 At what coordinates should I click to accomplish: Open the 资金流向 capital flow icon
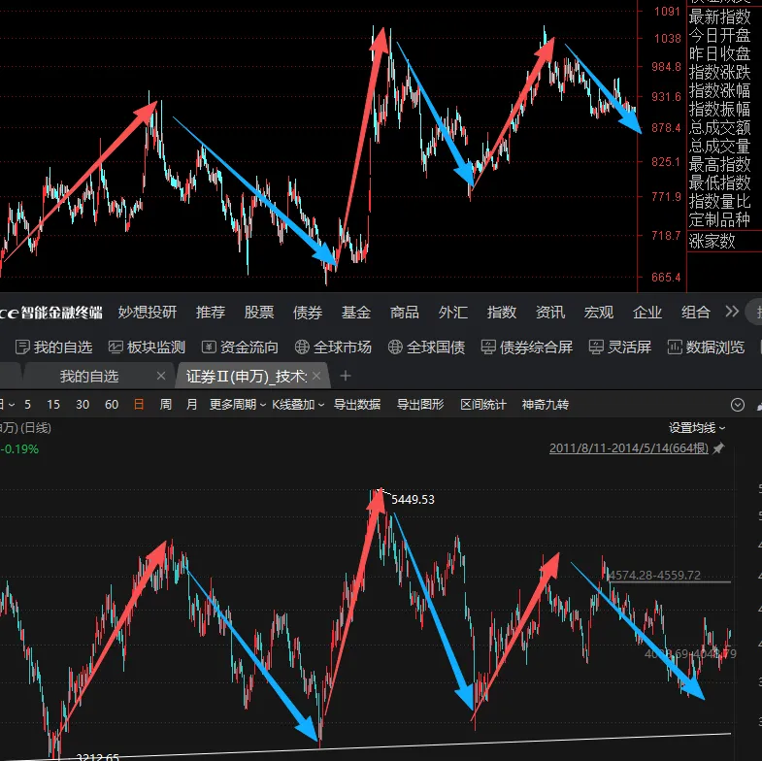[x=209, y=347]
